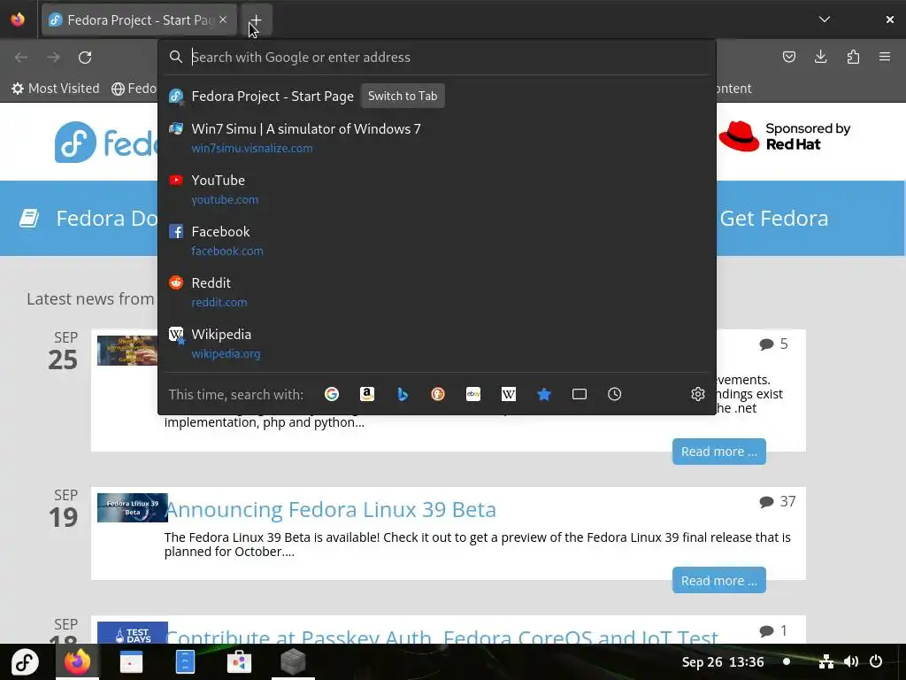This screenshot has width=906, height=680.
Task: Close the Fedora Project Start Page tab
Action: (223, 19)
